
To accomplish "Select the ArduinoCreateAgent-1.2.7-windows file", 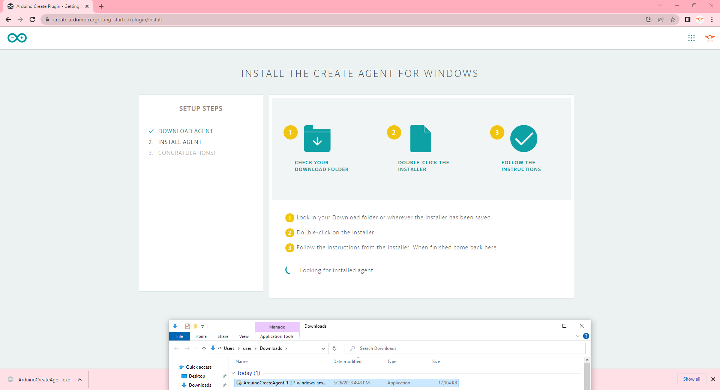I will click(346, 383).
